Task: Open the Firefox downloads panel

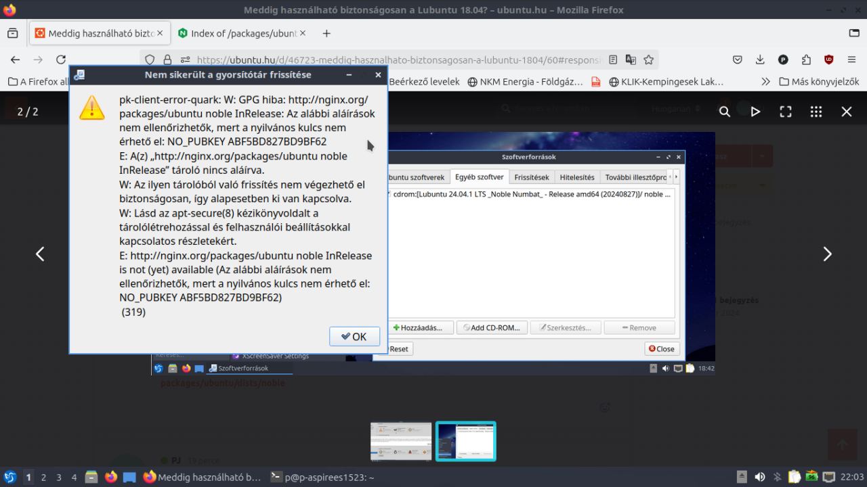Action: 760,60
